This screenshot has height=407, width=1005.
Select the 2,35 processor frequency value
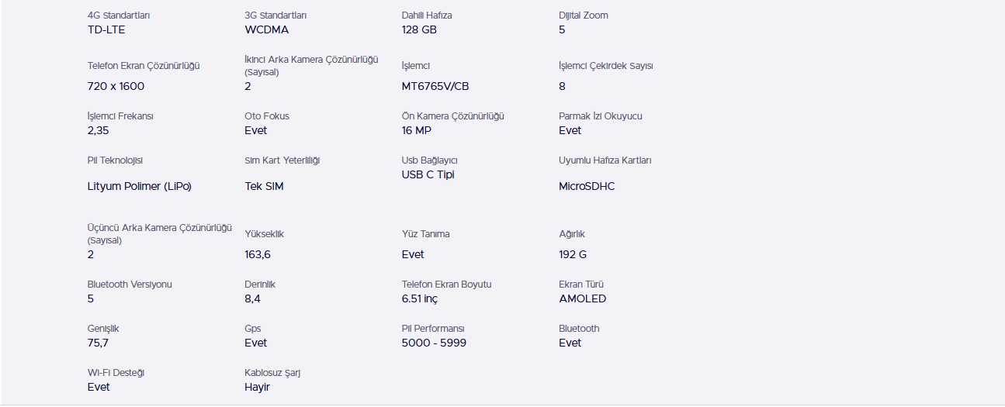(x=99, y=130)
